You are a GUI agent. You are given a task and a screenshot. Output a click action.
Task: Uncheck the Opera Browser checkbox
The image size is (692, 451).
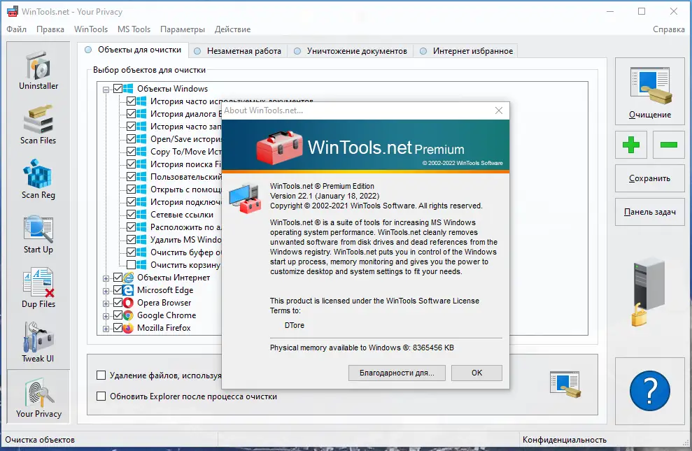point(118,303)
